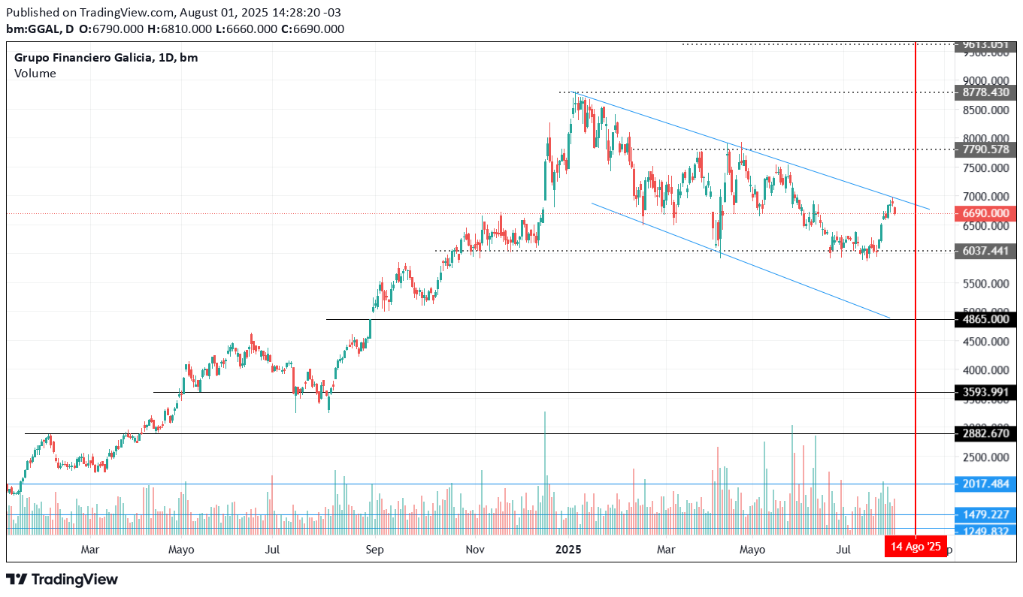Click the Published on TradingView.com header text
This screenshot has height=597, width=1023.
point(90,13)
